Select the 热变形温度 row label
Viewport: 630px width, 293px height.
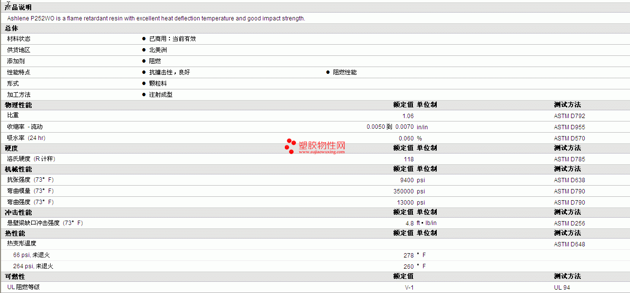point(21,244)
